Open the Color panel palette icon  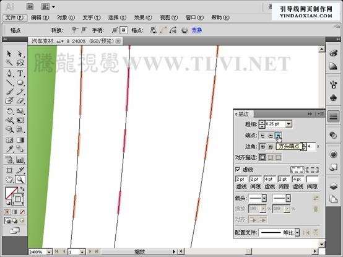[333, 53]
